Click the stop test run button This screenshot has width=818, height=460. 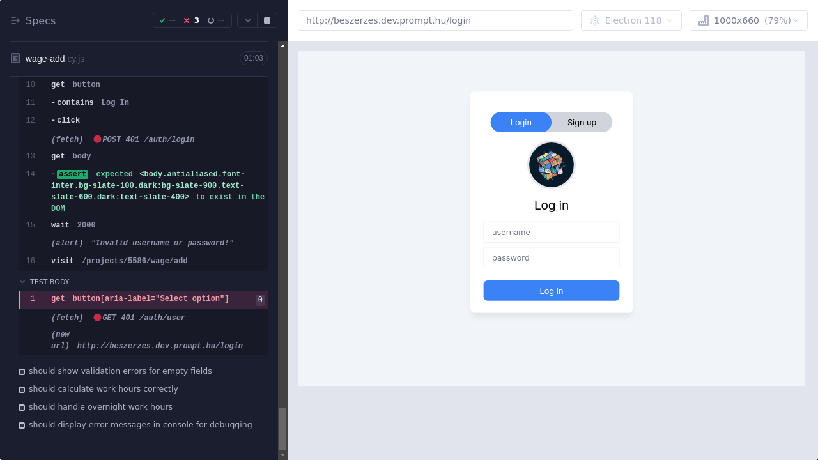(x=267, y=20)
